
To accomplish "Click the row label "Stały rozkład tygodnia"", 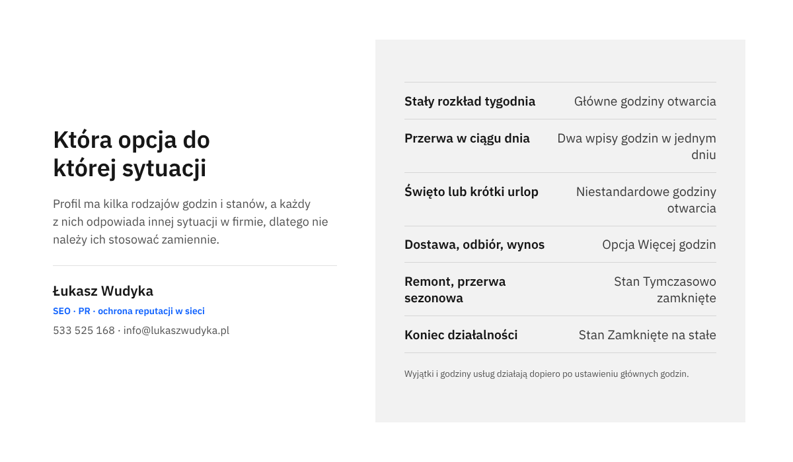I will (x=470, y=101).
